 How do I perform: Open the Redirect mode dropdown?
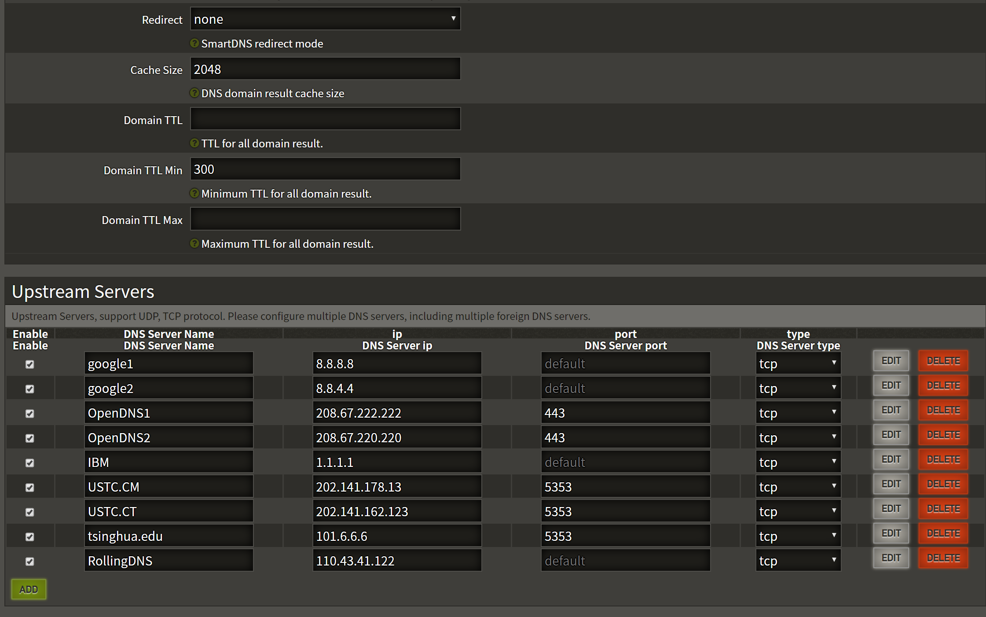tap(325, 19)
